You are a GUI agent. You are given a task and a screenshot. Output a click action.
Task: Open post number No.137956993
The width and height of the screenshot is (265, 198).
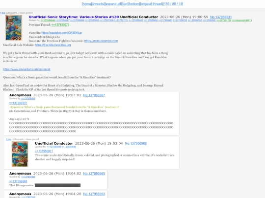pyautogui.click(x=94, y=194)
